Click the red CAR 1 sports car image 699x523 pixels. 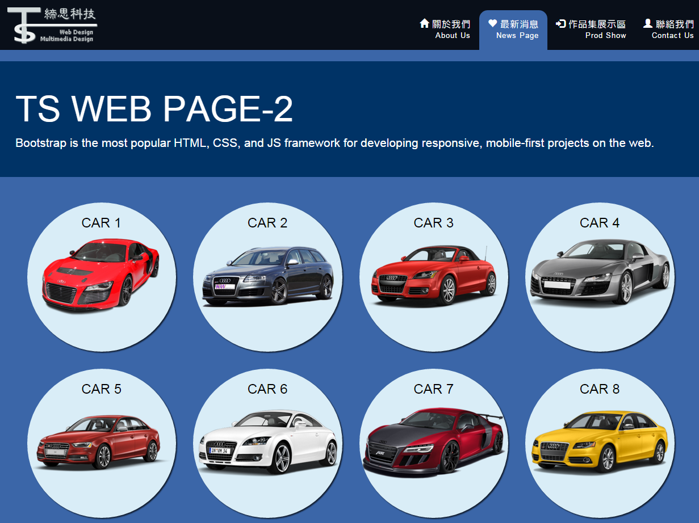(x=101, y=275)
